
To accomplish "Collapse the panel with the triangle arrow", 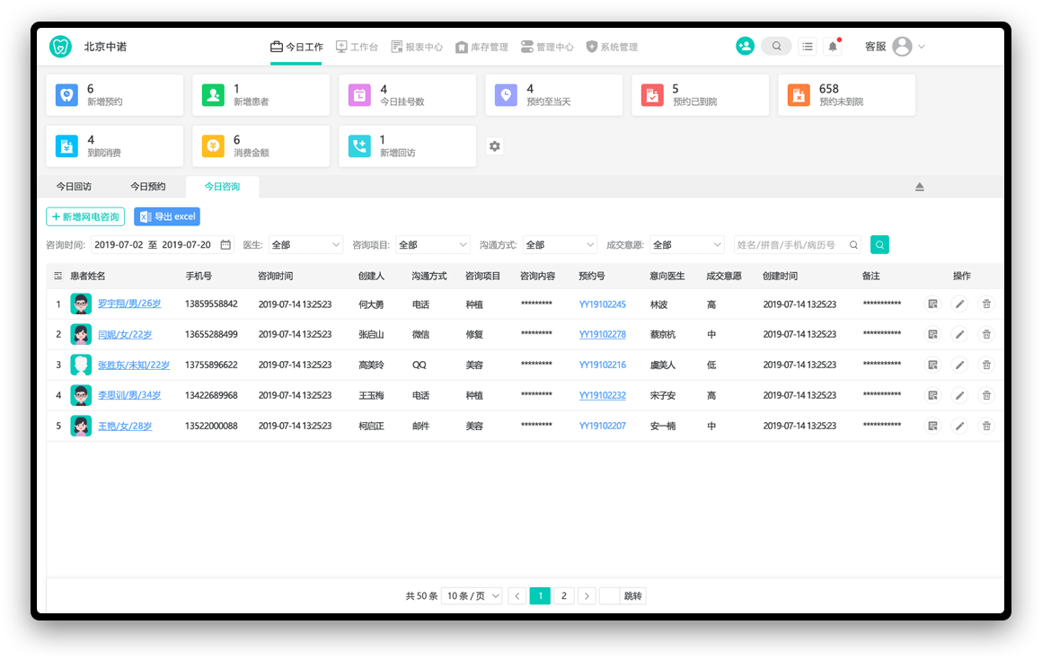I will point(920,188).
